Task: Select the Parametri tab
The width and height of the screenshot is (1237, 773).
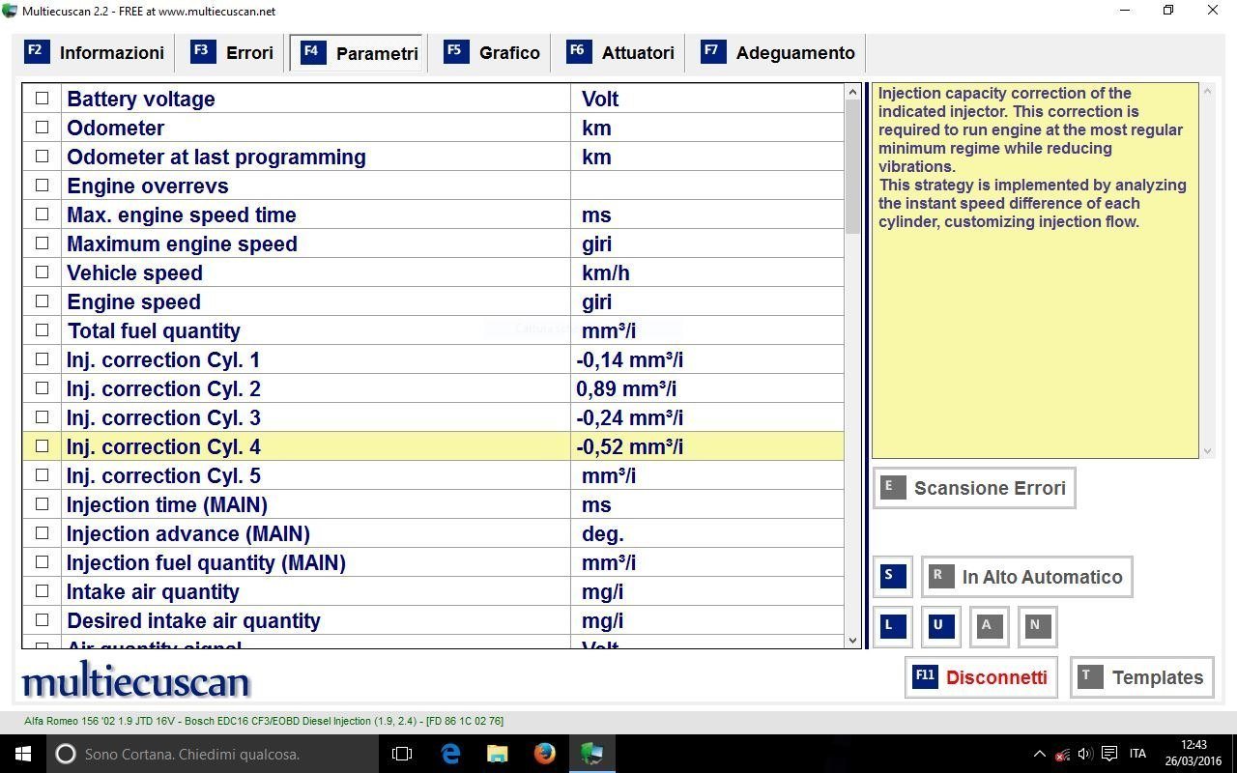Action: point(358,53)
